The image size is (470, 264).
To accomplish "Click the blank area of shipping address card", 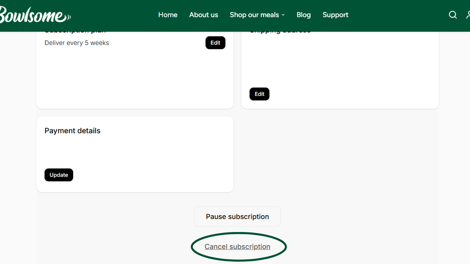I will point(340,62).
